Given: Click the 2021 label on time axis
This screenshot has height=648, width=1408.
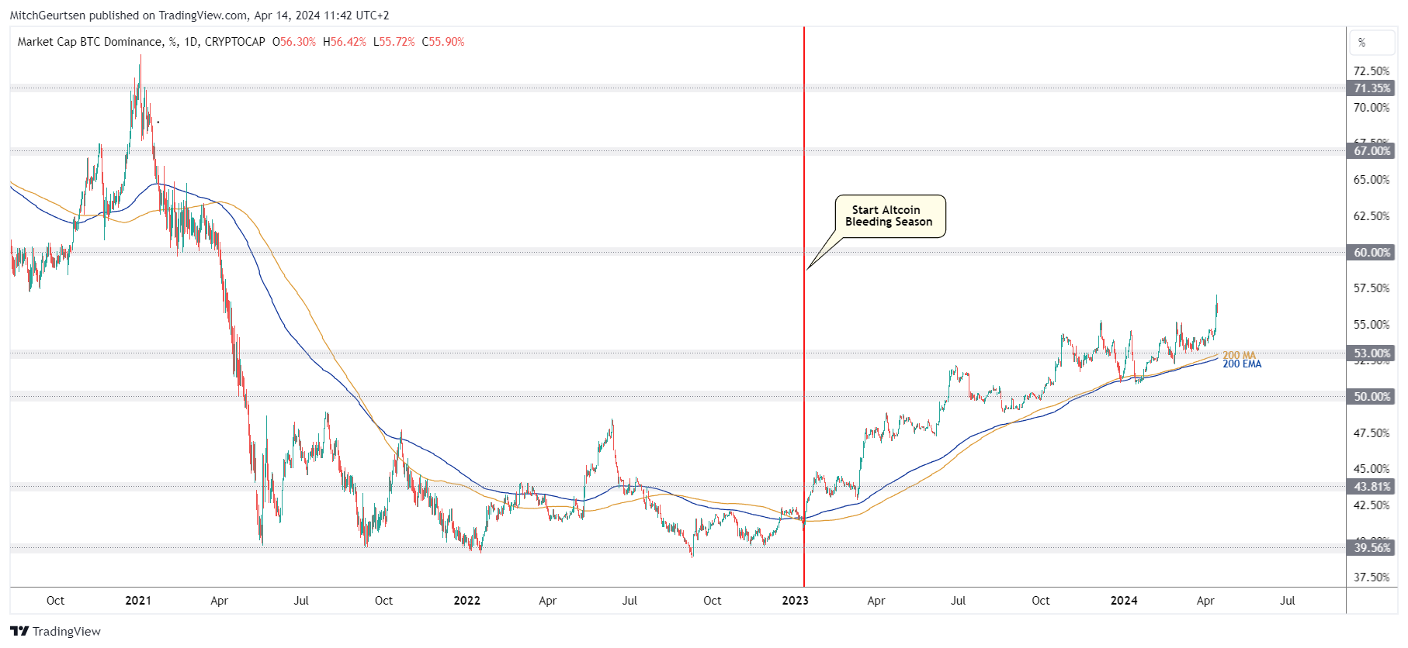Looking at the screenshot, I should [x=138, y=601].
